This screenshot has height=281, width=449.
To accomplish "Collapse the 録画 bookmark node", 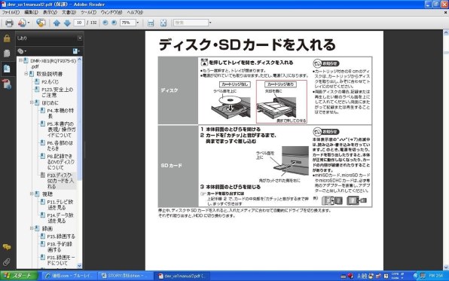I will pos(32,228).
